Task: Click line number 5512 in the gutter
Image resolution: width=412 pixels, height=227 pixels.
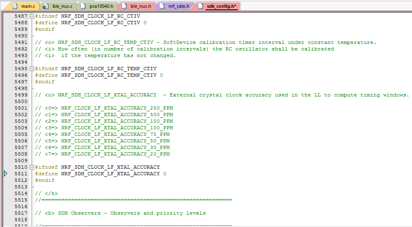Action: point(21,180)
